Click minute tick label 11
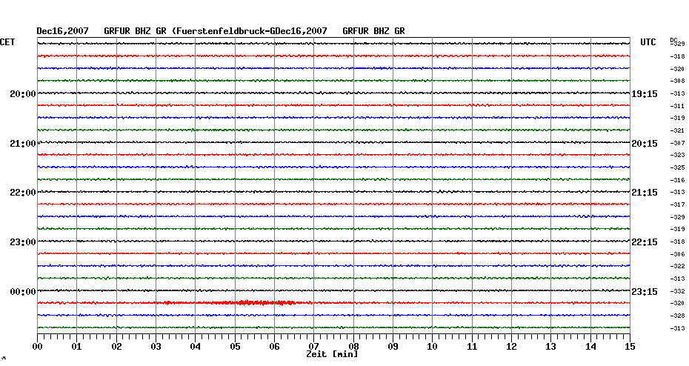Image resolution: width=689 pixels, height=366 pixels. point(472,347)
